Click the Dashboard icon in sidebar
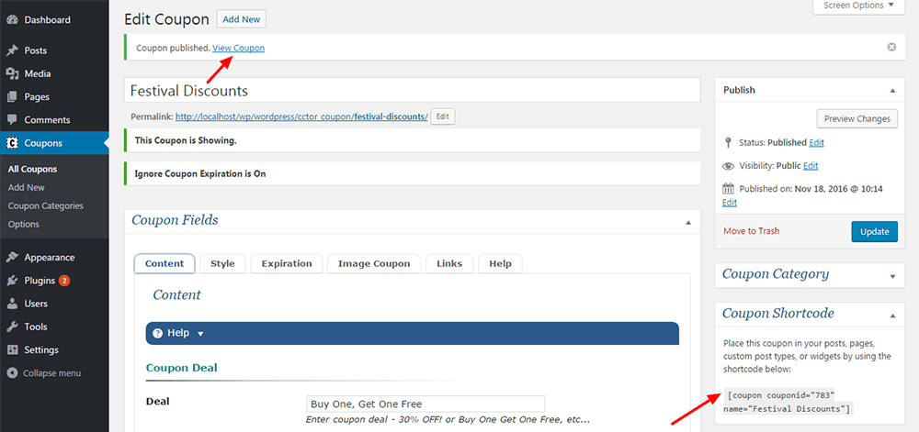 [13, 19]
